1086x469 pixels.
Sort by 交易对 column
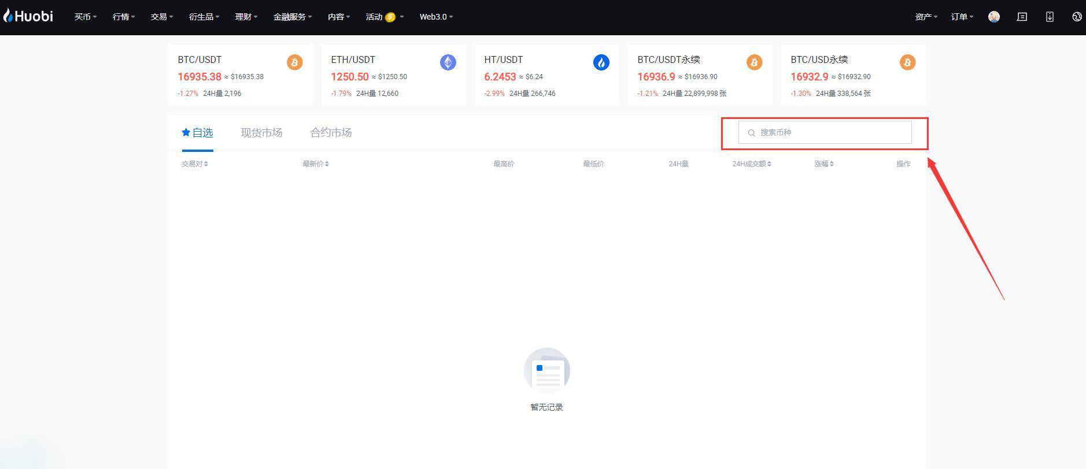194,164
